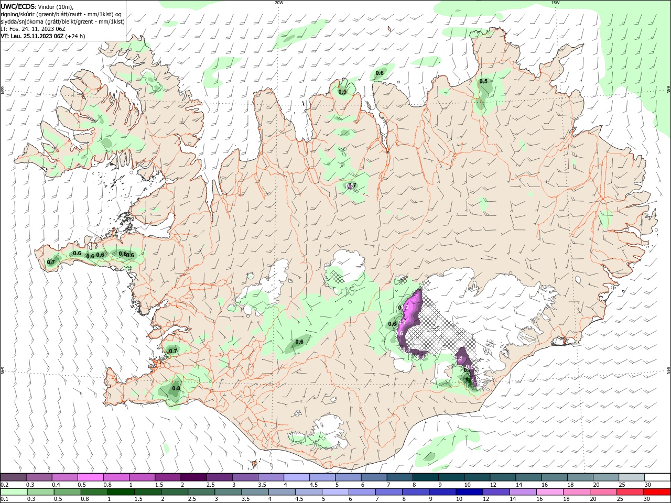
Task: Pick the bright pink 0.5 snow legend swatch
Action: (91, 477)
